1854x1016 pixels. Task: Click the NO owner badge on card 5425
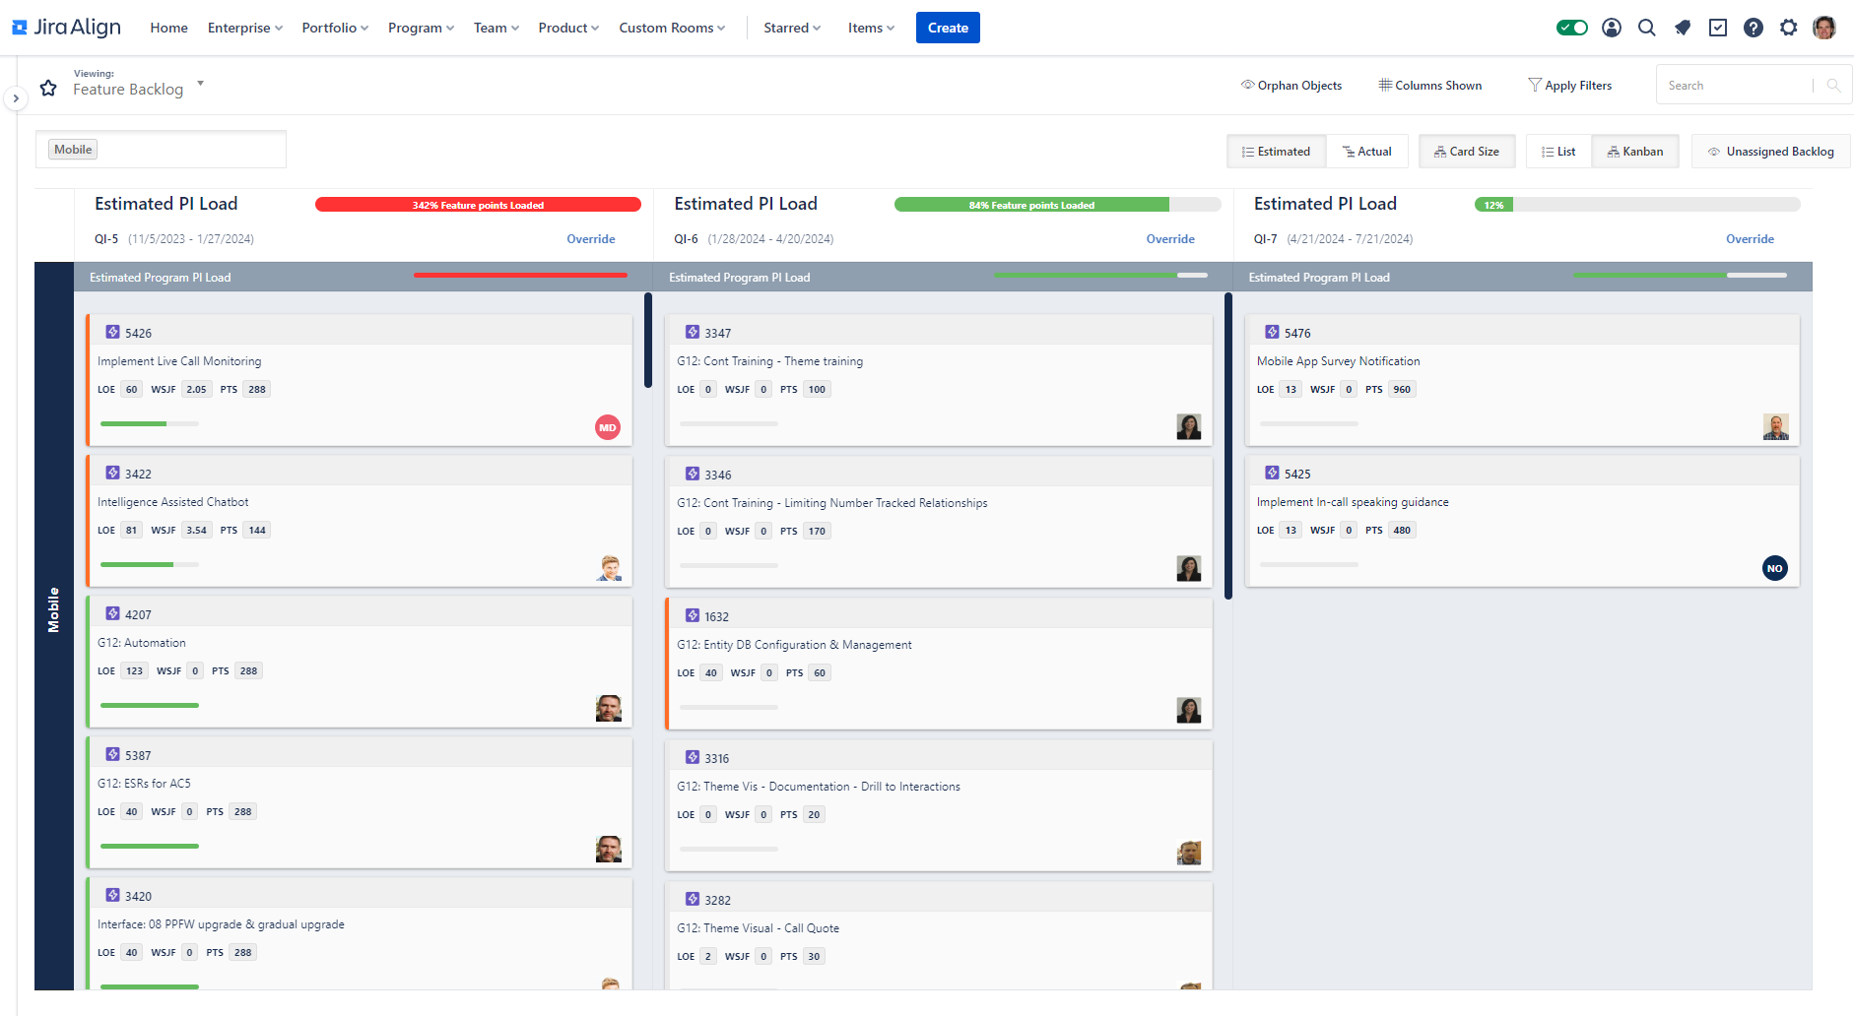coord(1775,568)
